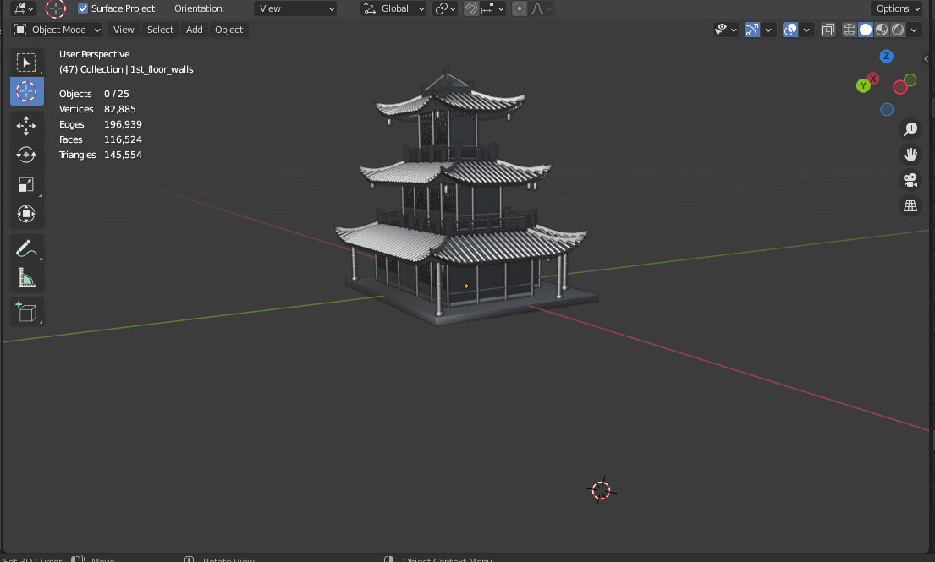Click the Edges "196,939" statistic
The image size is (935, 562).
(123, 124)
